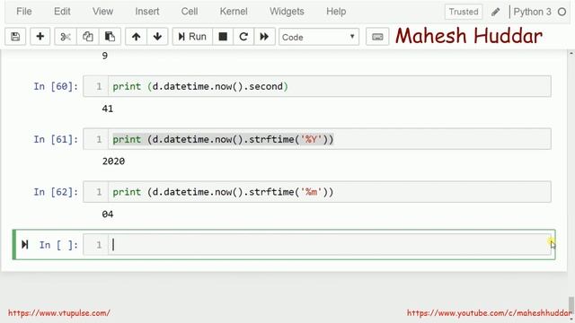Select cell In [62] code with '%m'
This screenshot has width=575, height=323.
330,192
